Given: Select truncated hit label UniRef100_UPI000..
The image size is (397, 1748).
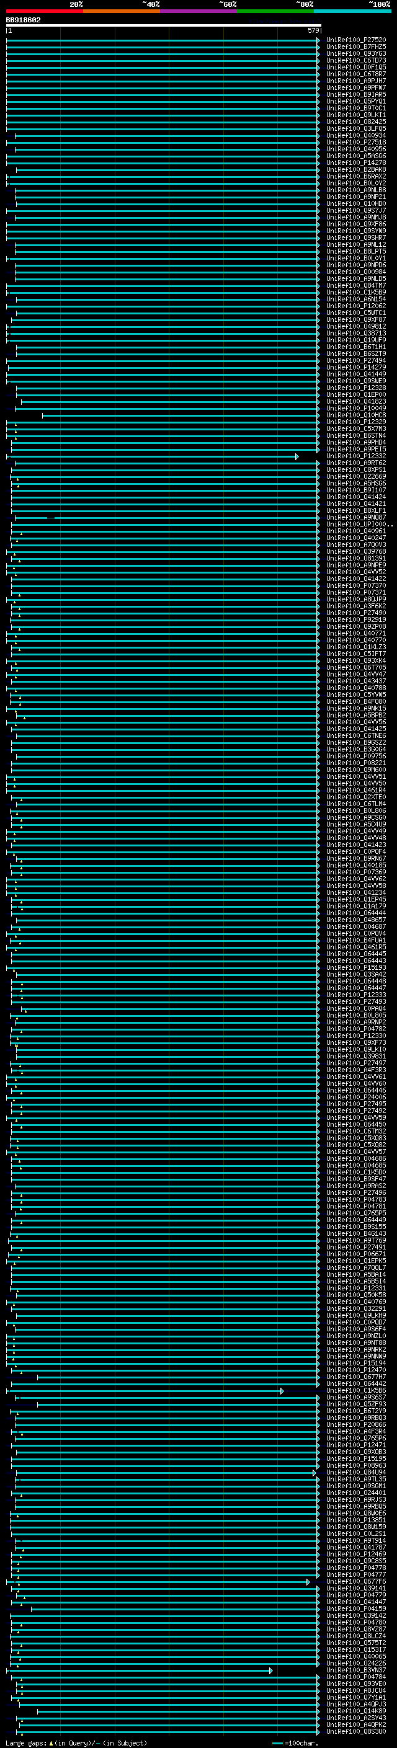Looking at the screenshot, I should click(360, 525).
